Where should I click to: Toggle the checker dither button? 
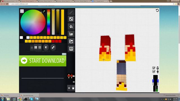(x=53, y=47)
